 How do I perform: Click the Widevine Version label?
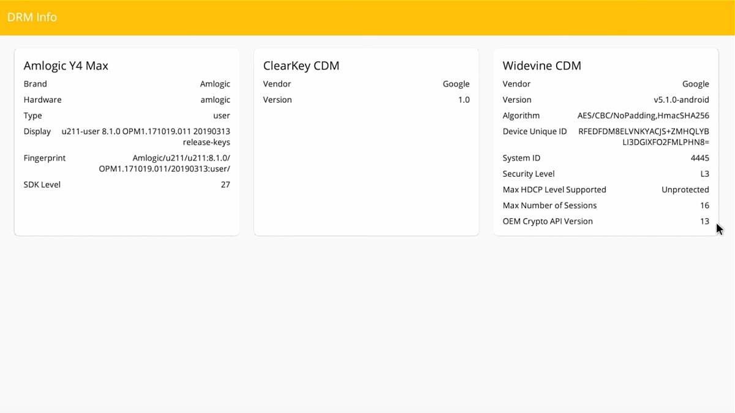[x=517, y=100]
